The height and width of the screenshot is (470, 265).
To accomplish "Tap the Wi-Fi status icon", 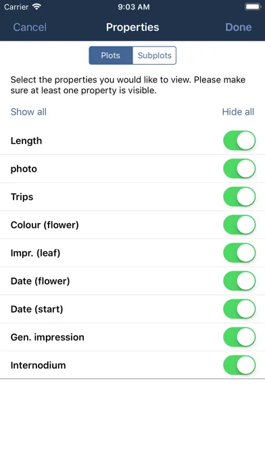I will (37, 7).
